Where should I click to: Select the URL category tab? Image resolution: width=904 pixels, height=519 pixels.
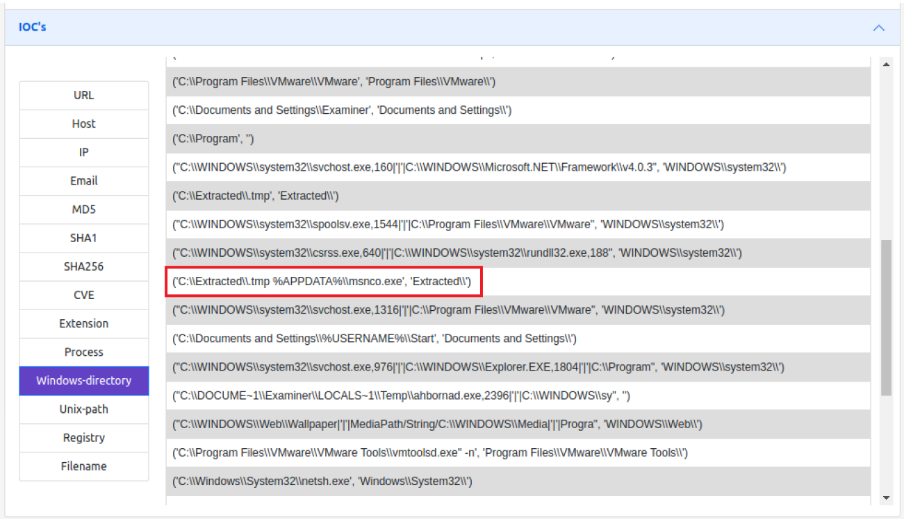coord(83,95)
